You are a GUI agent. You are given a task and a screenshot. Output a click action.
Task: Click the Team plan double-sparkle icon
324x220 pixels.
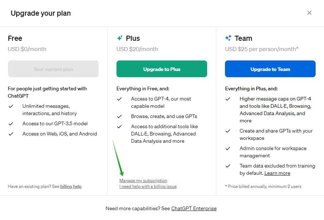tap(229, 38)
